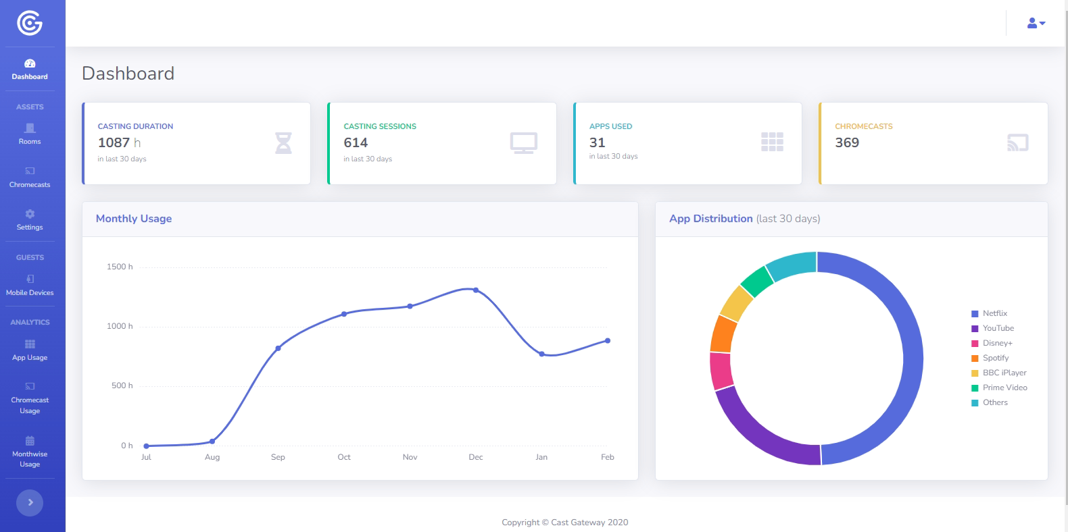Open the user account dropdown
1068x532 pixels.
(x=1036, y=23)
